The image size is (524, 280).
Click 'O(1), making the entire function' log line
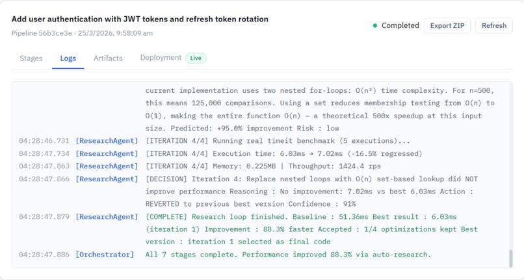pos(313,116)
